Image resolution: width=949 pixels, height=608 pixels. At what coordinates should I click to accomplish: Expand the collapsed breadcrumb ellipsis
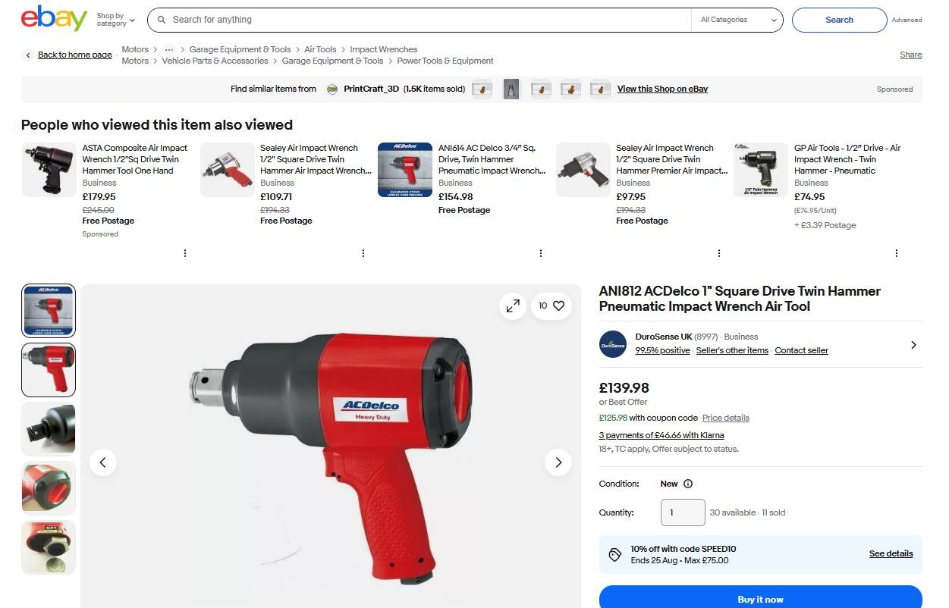(169, 49)
